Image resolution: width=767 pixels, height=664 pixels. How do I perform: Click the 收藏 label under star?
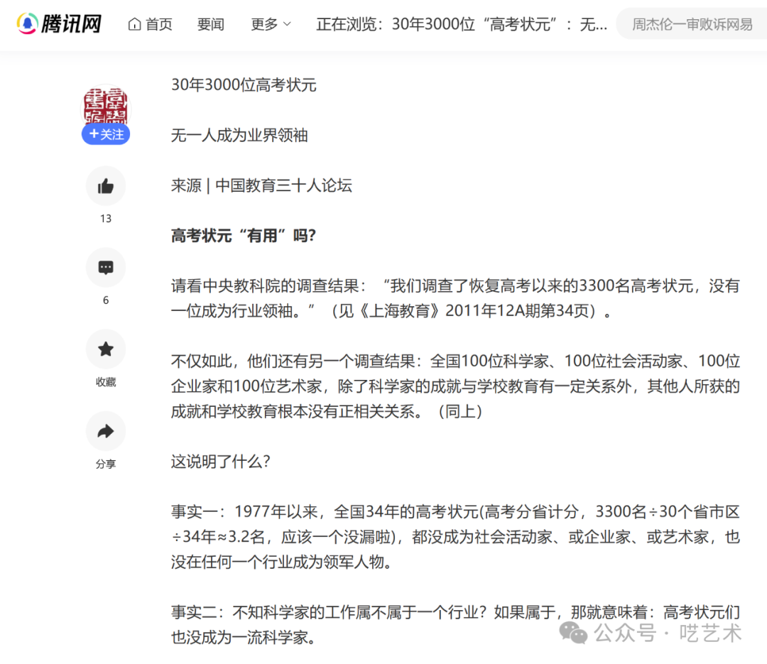tap(106, 382)
